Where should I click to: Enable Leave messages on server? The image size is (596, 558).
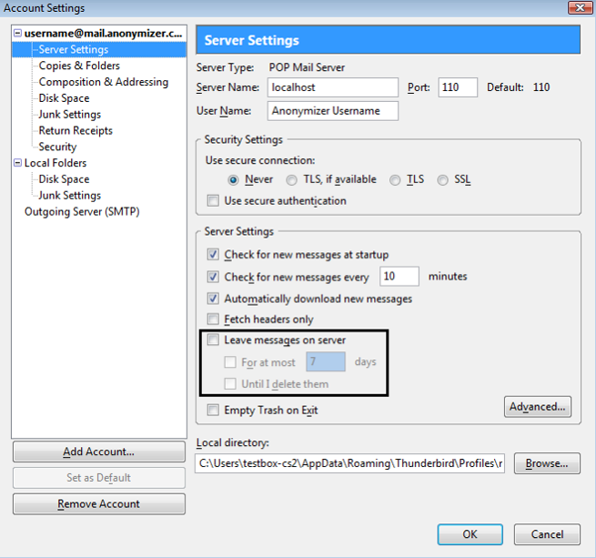point(213,340)
